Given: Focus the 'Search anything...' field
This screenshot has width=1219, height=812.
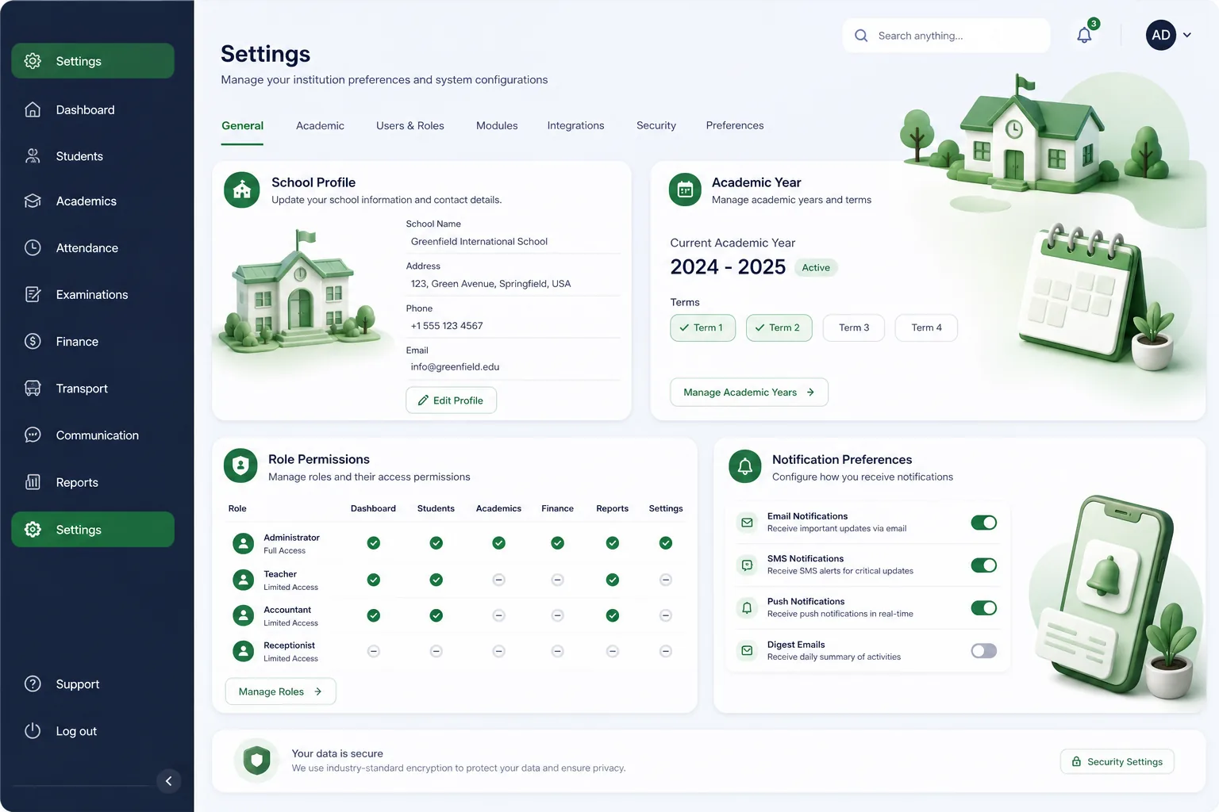Looking at the screenshot, I should (947, 36).
